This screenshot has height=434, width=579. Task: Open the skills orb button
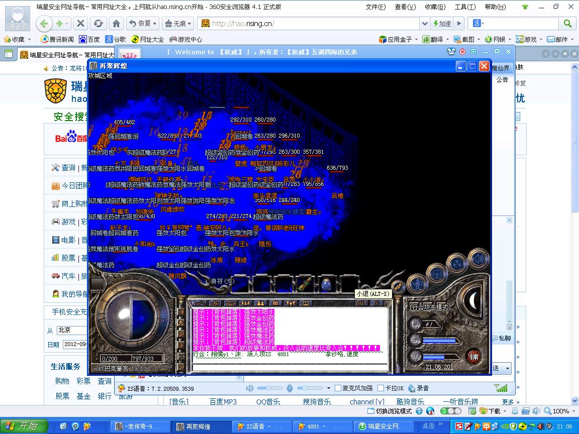click(457, 264)
